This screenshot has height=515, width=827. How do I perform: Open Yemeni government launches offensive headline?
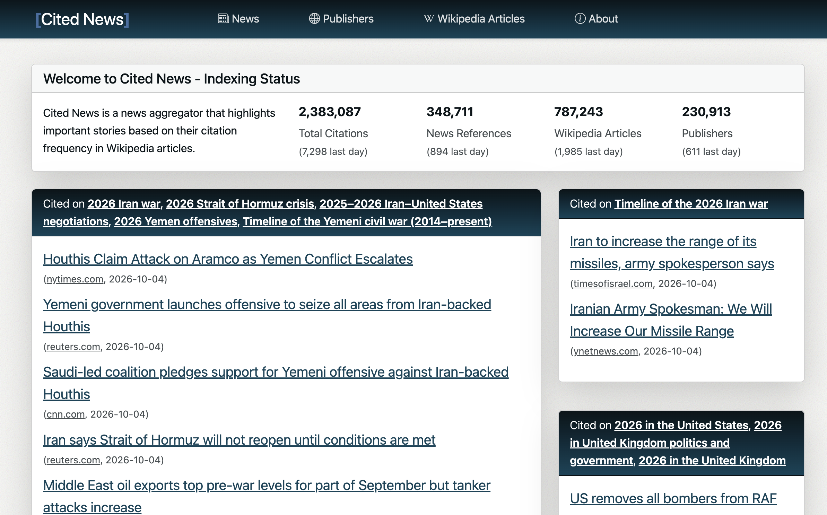(x=267, y=315)
